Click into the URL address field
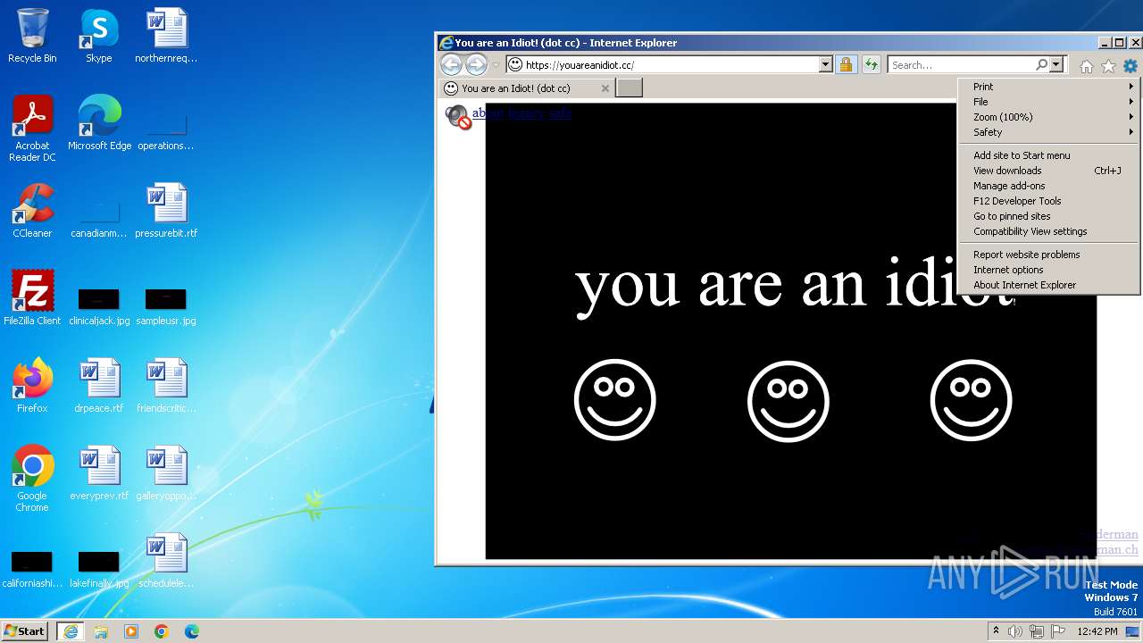Image resolution: width=1143 pixels, height=643 pixels. point(670,64)
